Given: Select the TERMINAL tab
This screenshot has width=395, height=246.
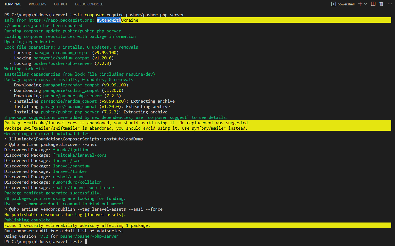Looking at the screenshot, I should [13, 4].
